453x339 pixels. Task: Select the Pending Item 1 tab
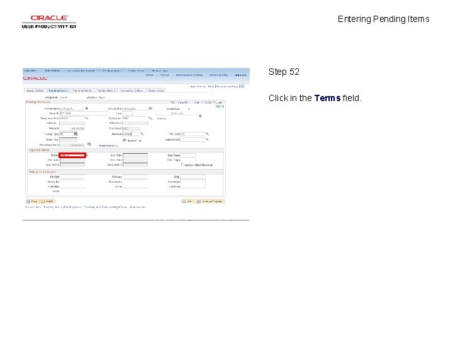click(x=58, y=90)
